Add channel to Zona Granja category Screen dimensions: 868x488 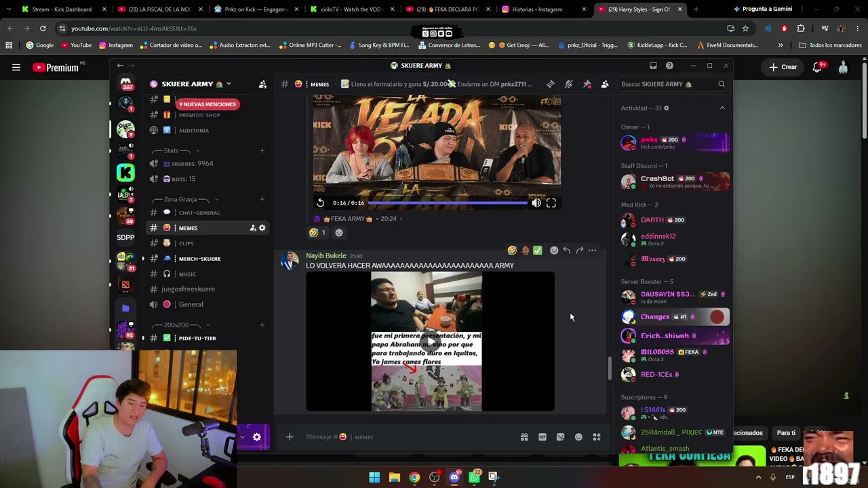click(262, 199)
